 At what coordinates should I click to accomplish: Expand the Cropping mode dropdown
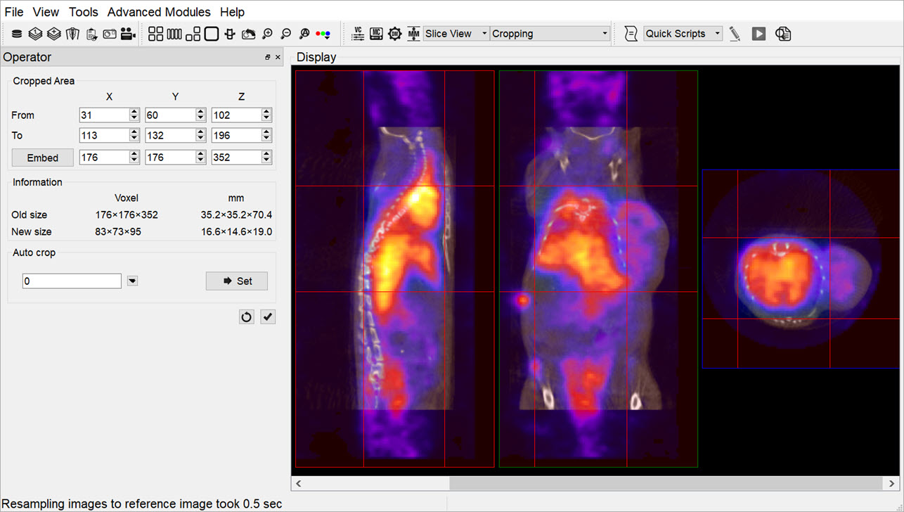550,34
